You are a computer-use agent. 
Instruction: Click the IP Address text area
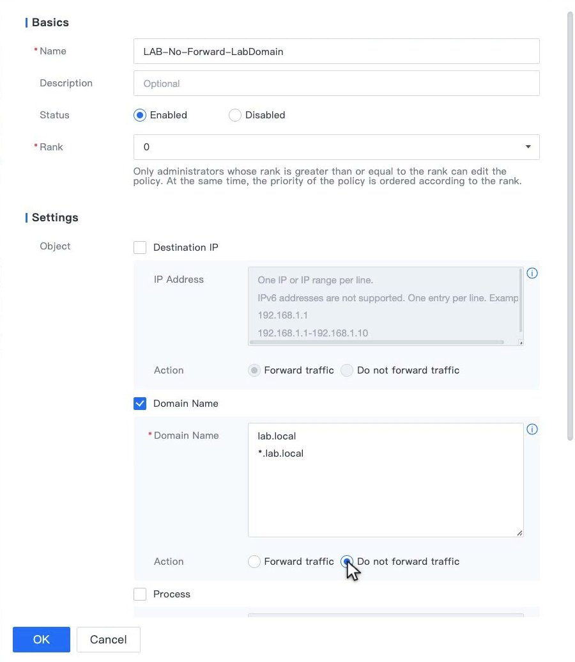pyautogui.click(x=386, y=306)
